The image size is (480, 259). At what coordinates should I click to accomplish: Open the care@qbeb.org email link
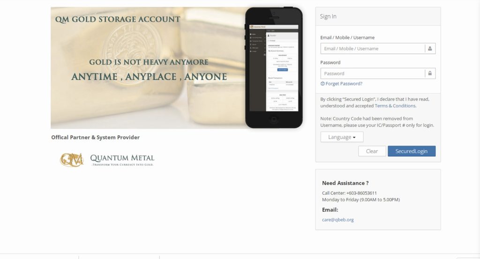coord(337,220)
